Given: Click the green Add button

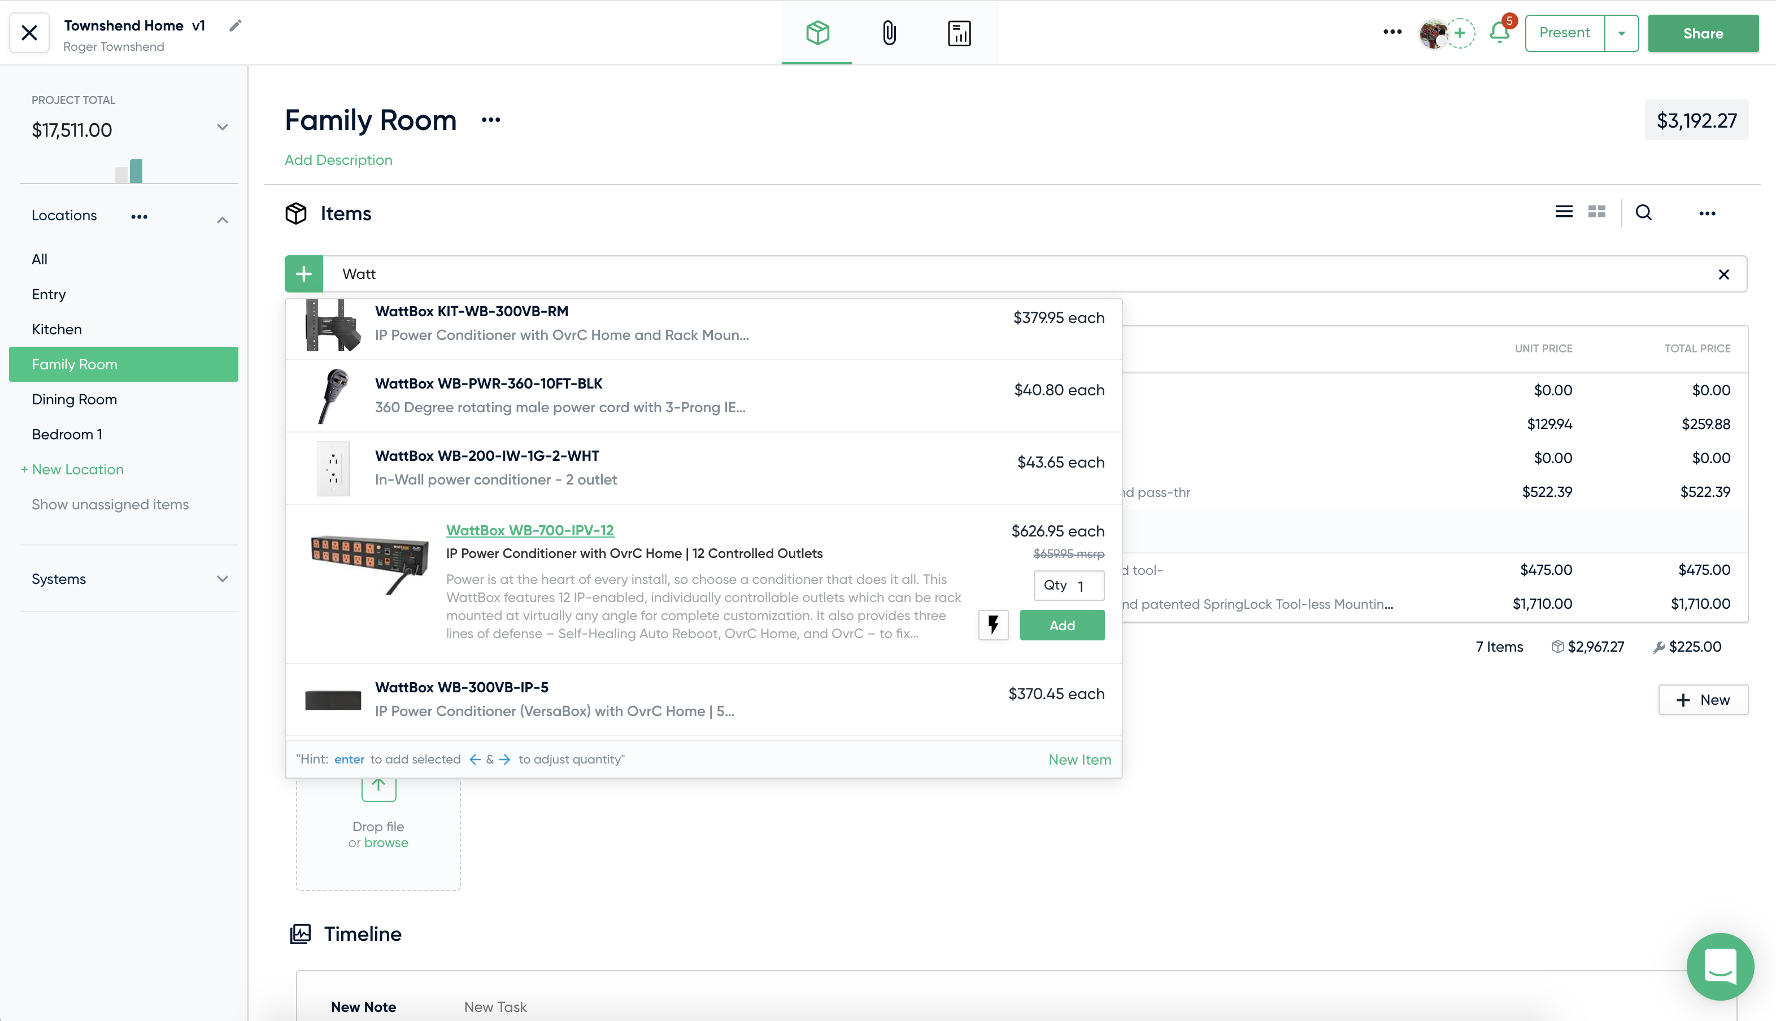Looking at the screenshot, I should tap(1062, 625).
